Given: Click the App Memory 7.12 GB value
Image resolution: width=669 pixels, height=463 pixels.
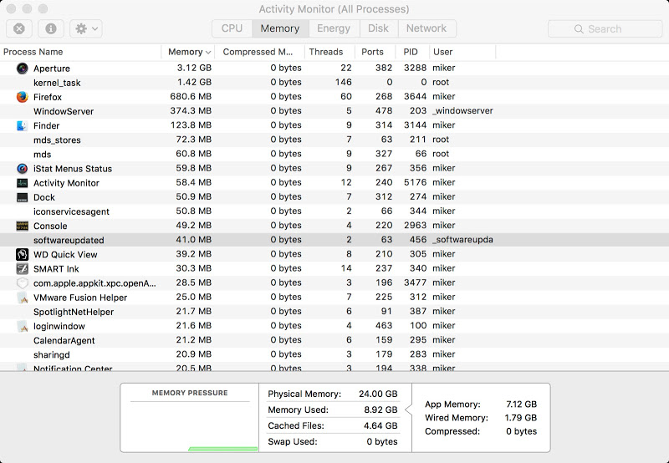Looking at the screenshot, I should pos(521,404).
